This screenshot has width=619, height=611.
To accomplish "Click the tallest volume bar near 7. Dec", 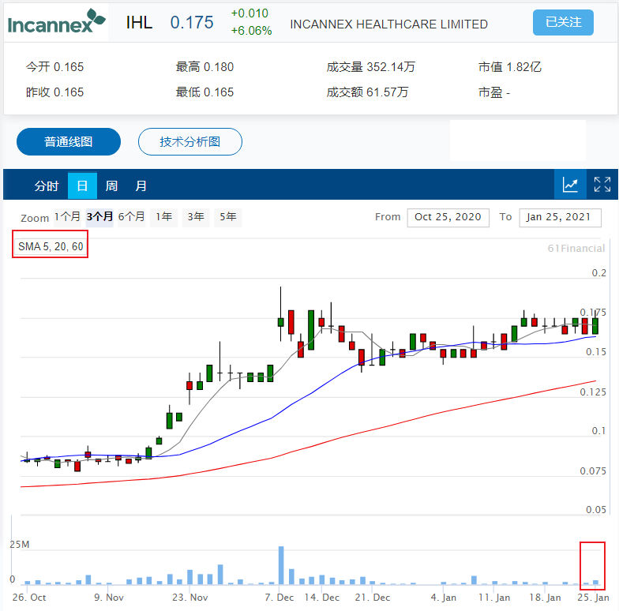I will click(x=281, y=565).
